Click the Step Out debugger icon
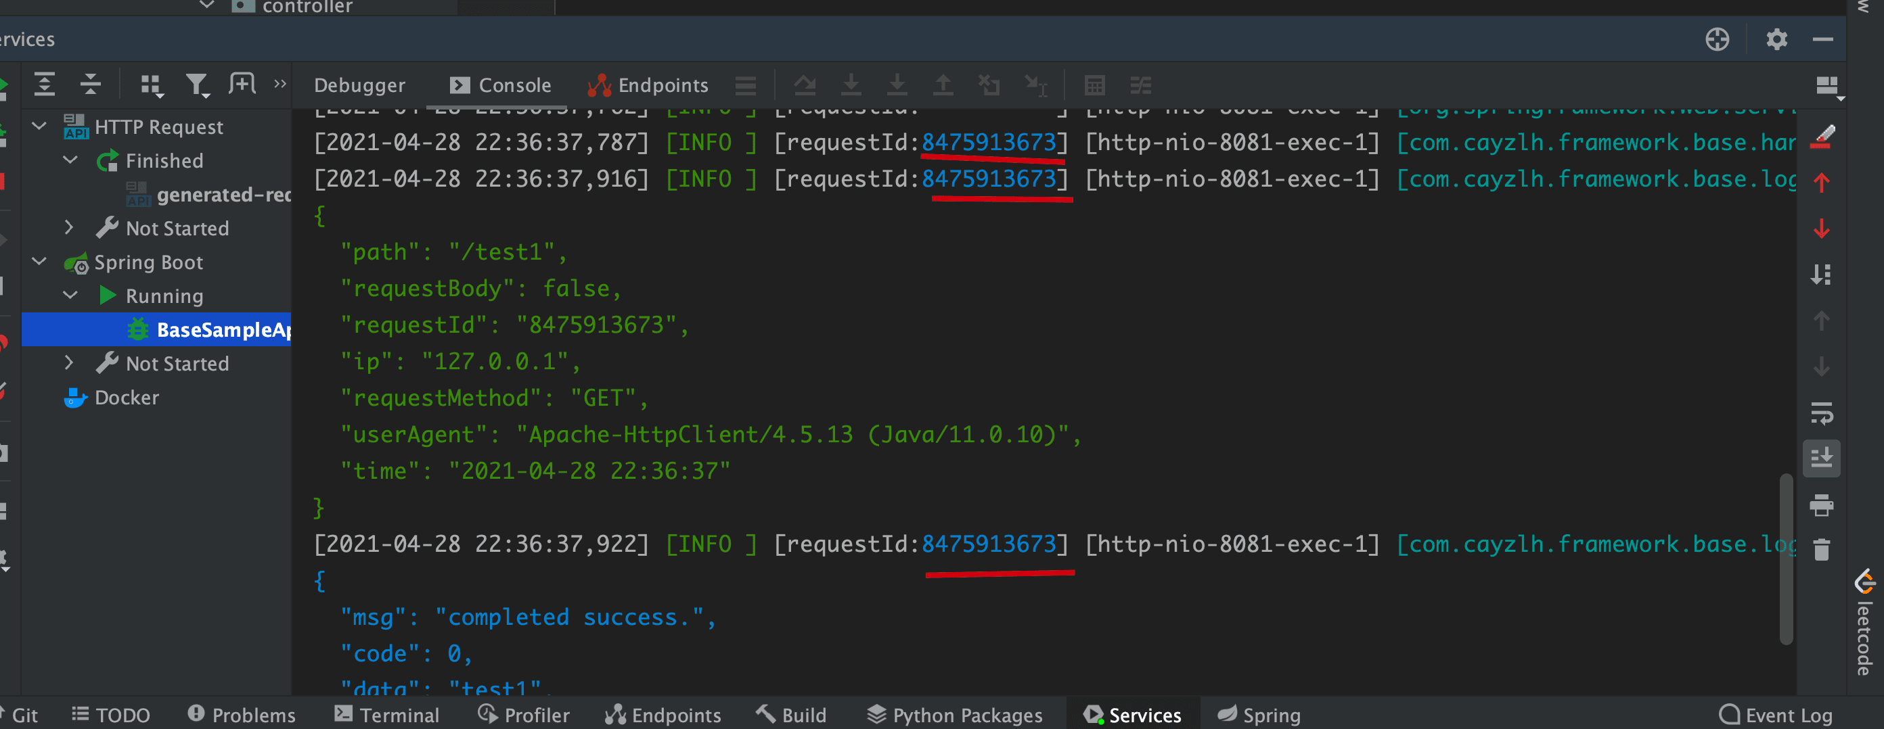The width and height of the screenshot is (1884, 729). coord(943,86)
